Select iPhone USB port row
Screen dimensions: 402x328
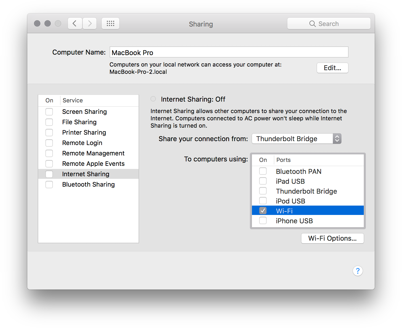[x=308, y=221]
